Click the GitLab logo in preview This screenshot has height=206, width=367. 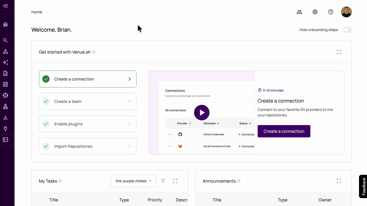coord(180,146)
